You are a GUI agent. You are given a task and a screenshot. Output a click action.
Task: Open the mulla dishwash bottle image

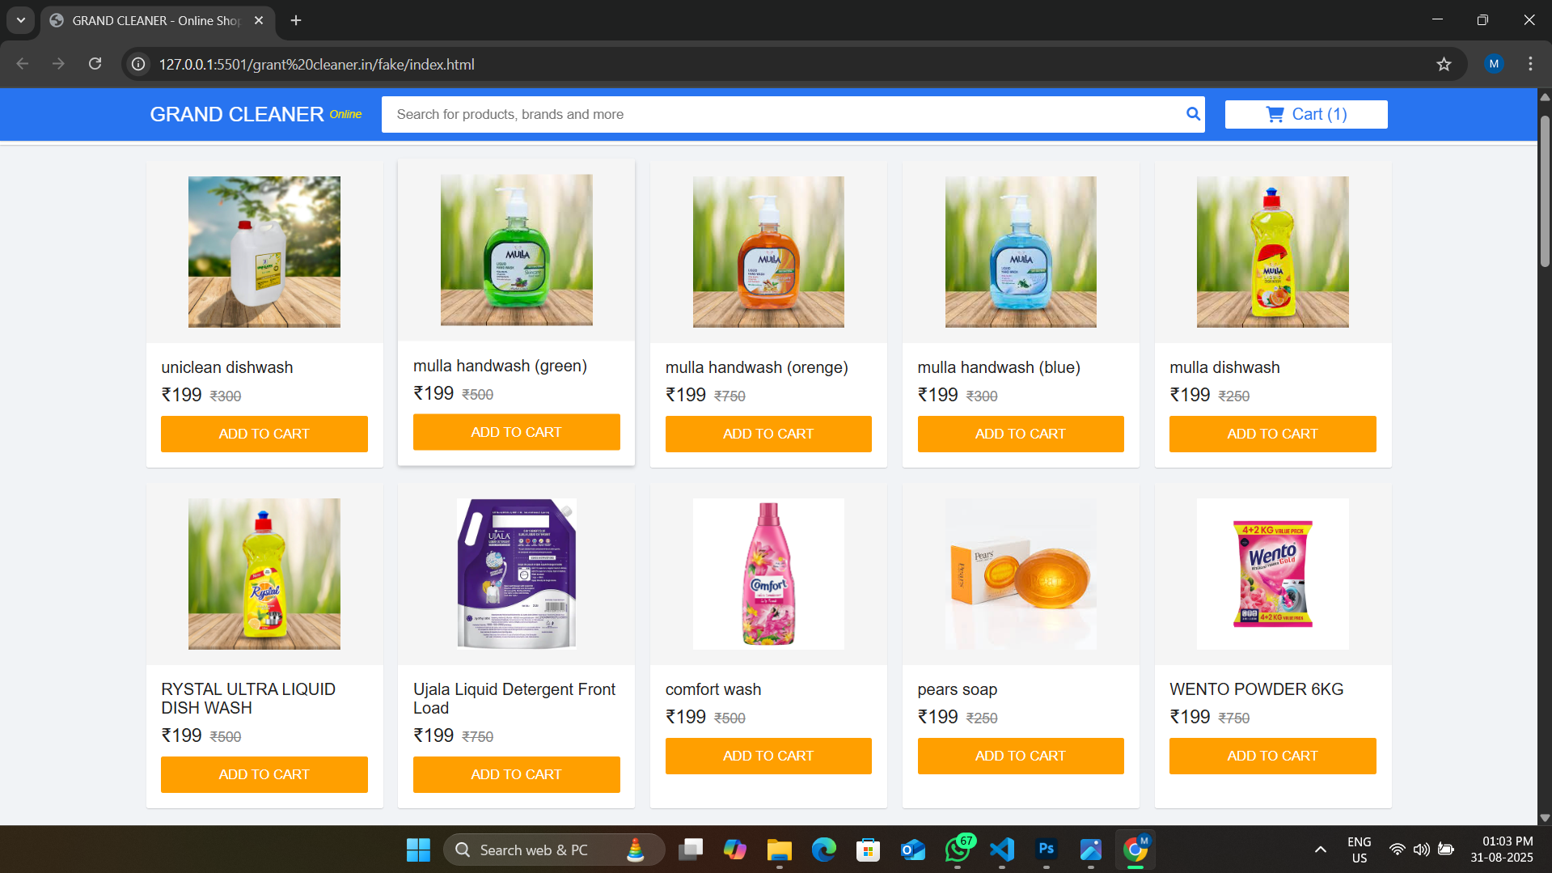[1273, 252]
